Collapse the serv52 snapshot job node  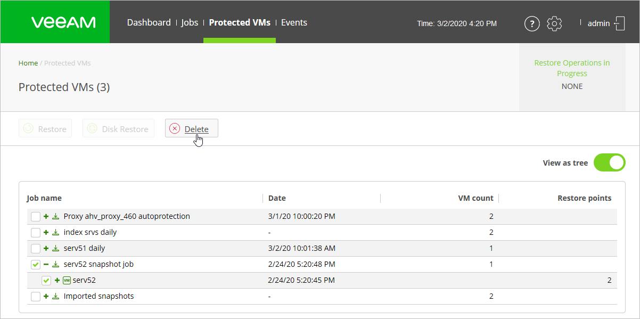tap(46, 264)
